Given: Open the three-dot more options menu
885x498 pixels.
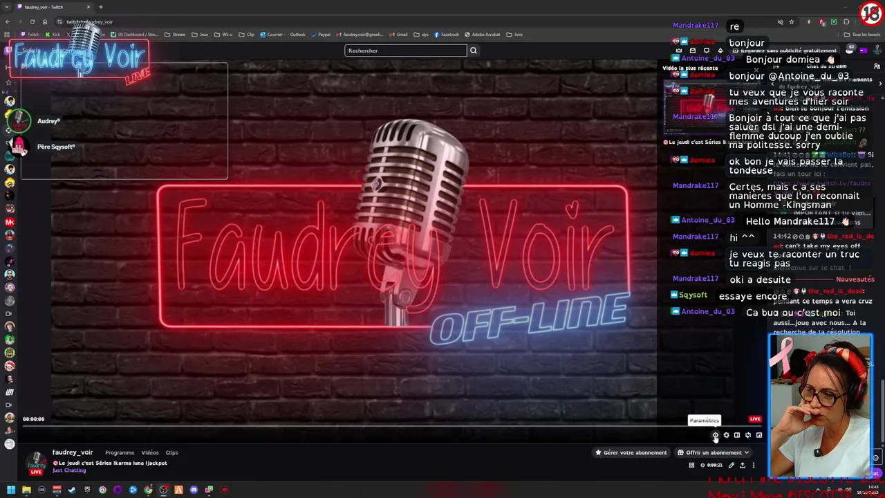Looking at the screenshot, I should (x=754, y=465).
